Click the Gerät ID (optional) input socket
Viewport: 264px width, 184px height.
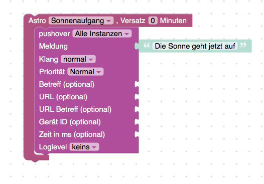(x=137, y=122)
